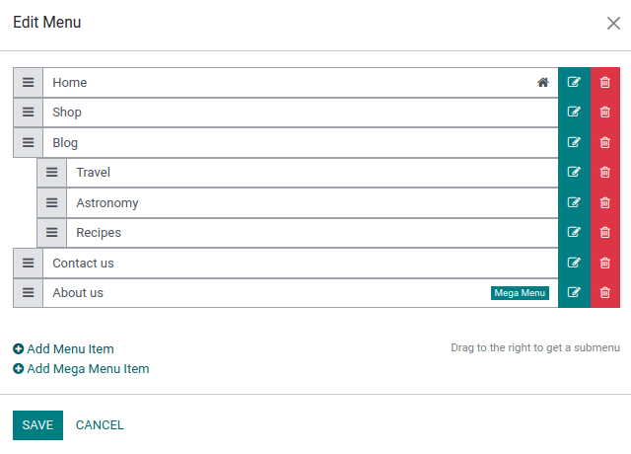Click the trash icon for Travel
Screen dimensions: 631x454
[605, 173]
